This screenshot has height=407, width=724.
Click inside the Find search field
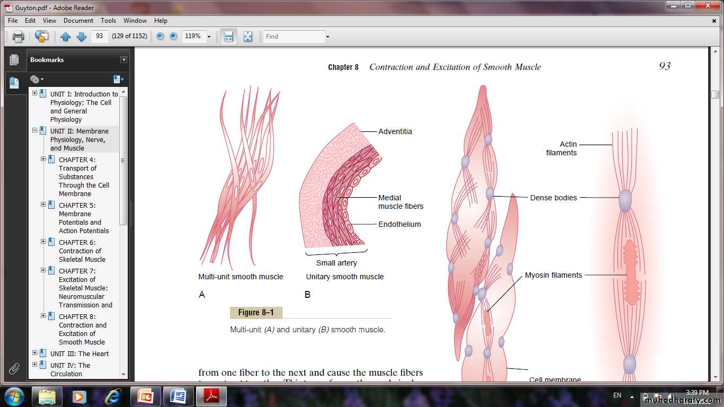(x=294, y=37)
